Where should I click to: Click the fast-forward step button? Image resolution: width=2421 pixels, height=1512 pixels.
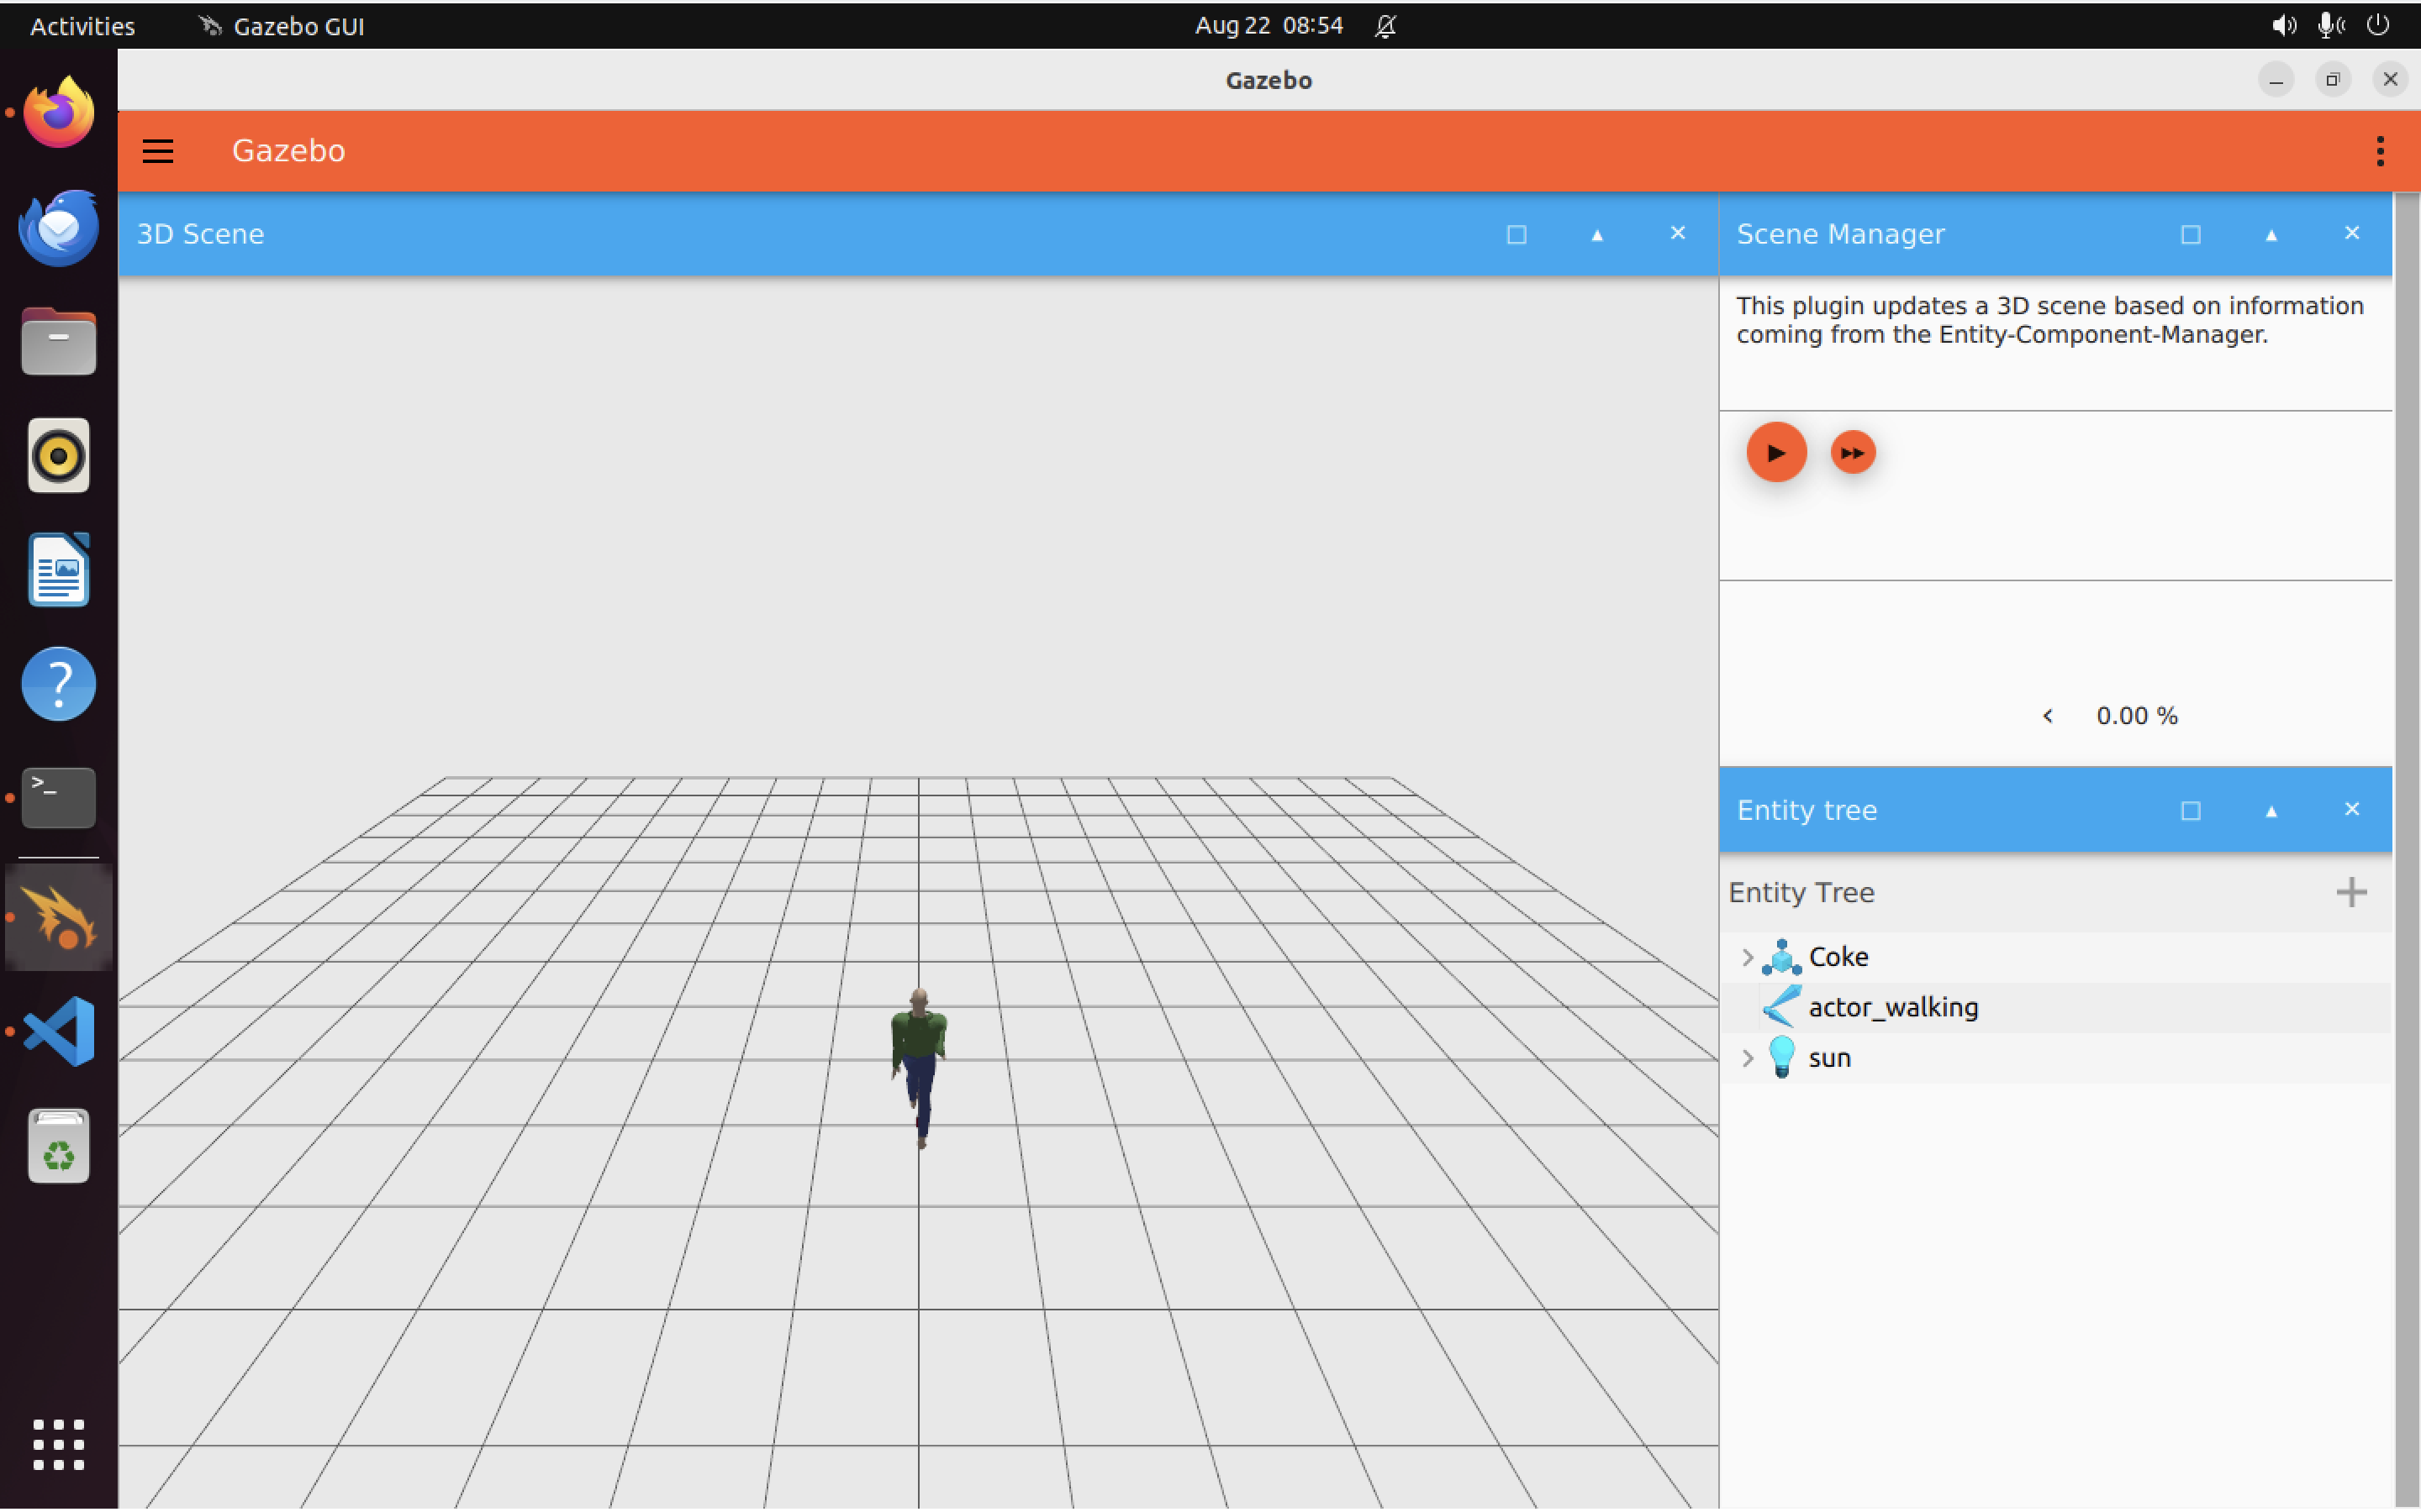pyautogui.click(x=1852, y=453)
